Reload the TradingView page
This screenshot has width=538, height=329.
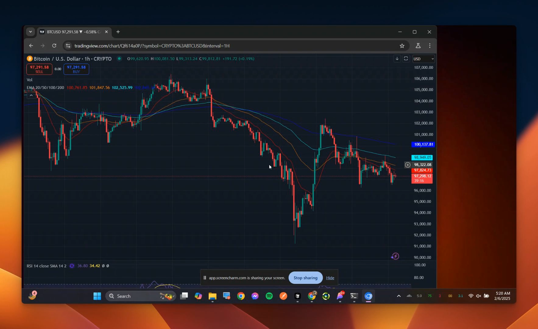[x=54, y=46]
